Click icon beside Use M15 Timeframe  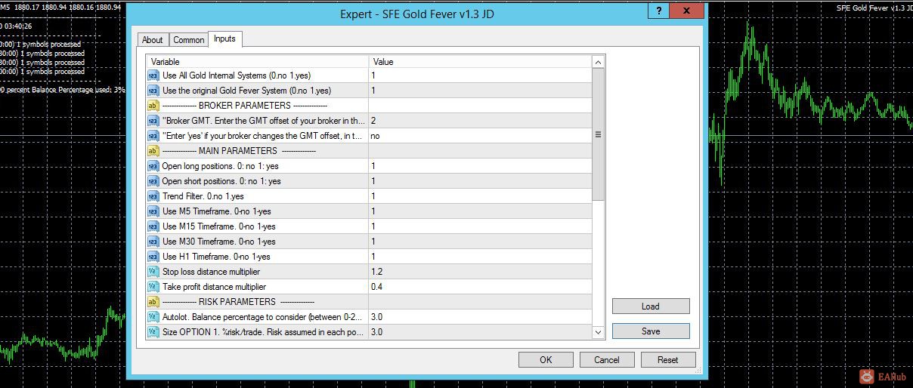point(153,226)
